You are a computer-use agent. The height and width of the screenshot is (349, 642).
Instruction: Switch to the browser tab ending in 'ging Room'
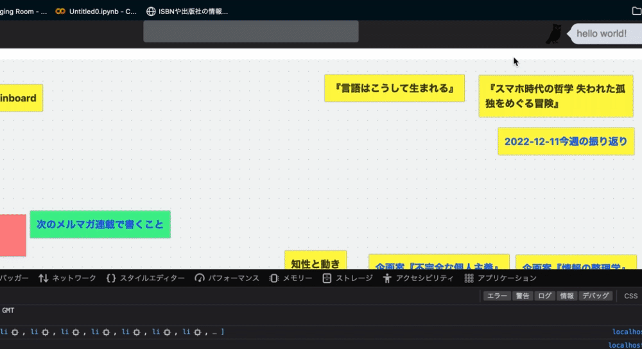pyautogui.click(x=23, y=12)
